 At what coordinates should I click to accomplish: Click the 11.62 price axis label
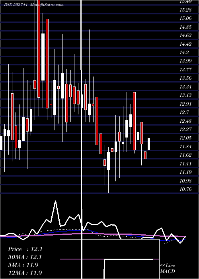click(x=185, y=155)
